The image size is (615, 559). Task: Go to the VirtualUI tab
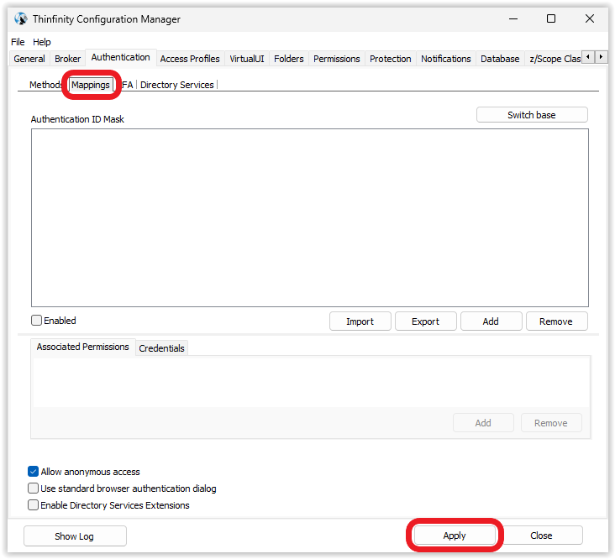click(x=247, y=59)
